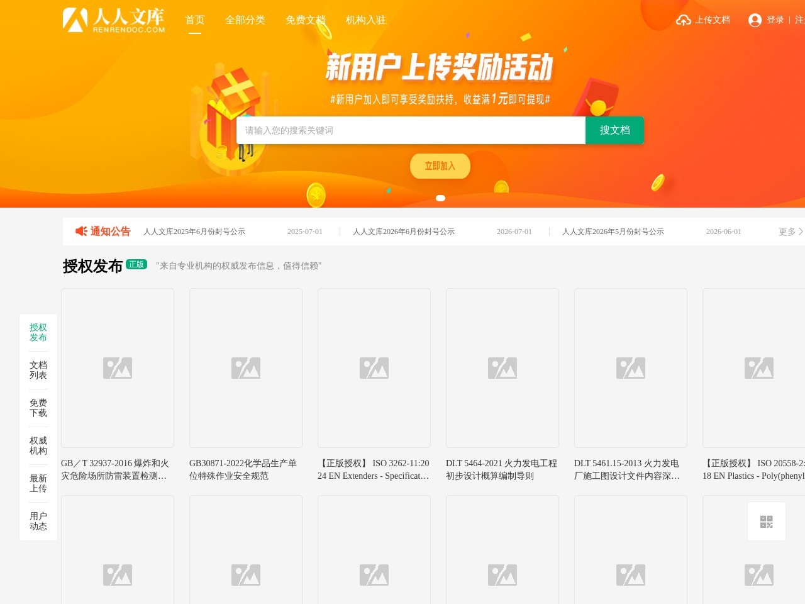Click the user avatar login icon
The width and height of the screenshot is (805, 604).
(755, 20)
